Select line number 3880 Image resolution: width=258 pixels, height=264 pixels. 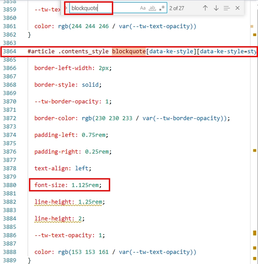(x=10, y=185)
